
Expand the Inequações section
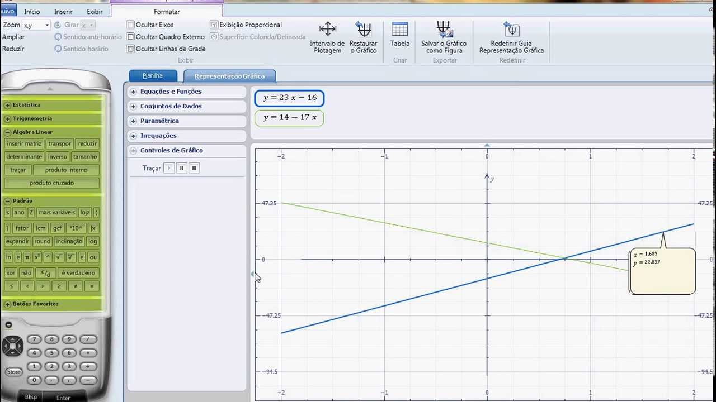point(133,136)
